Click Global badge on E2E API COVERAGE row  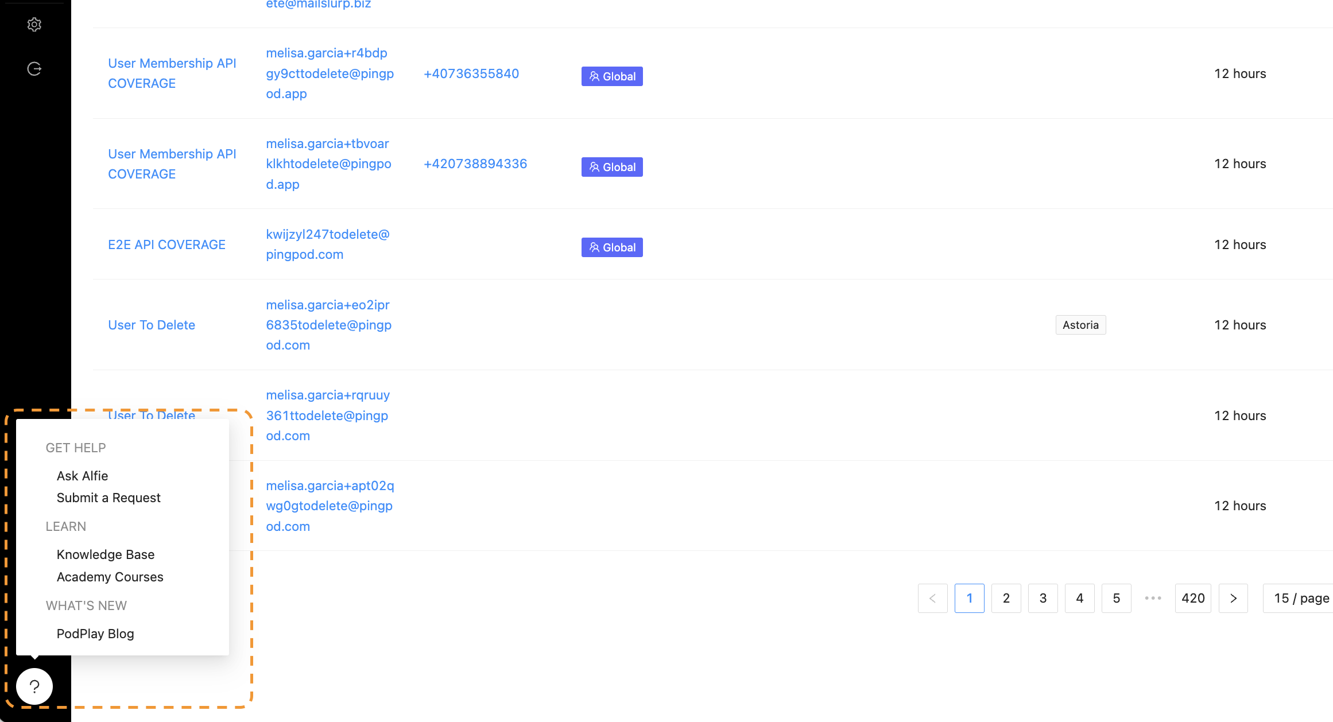[612, 247]
